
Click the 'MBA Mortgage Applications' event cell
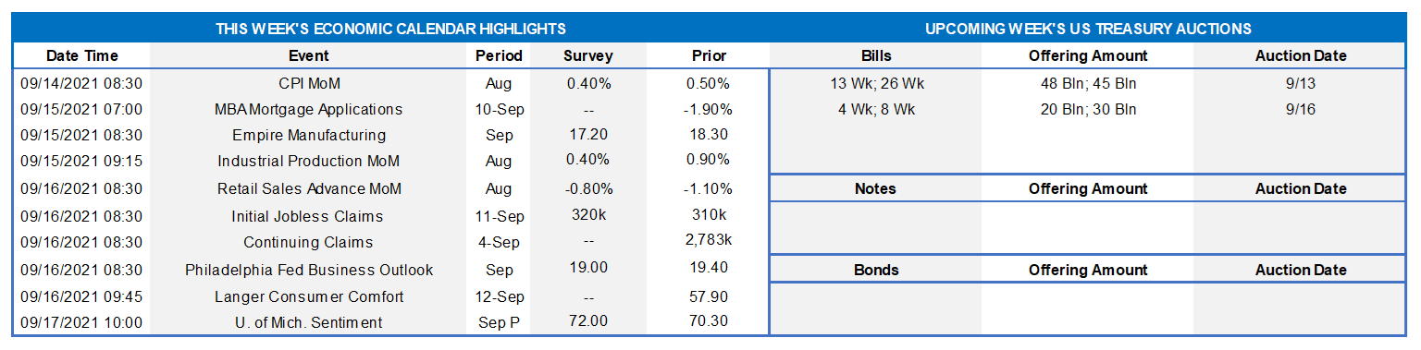[x=308, y=109]
